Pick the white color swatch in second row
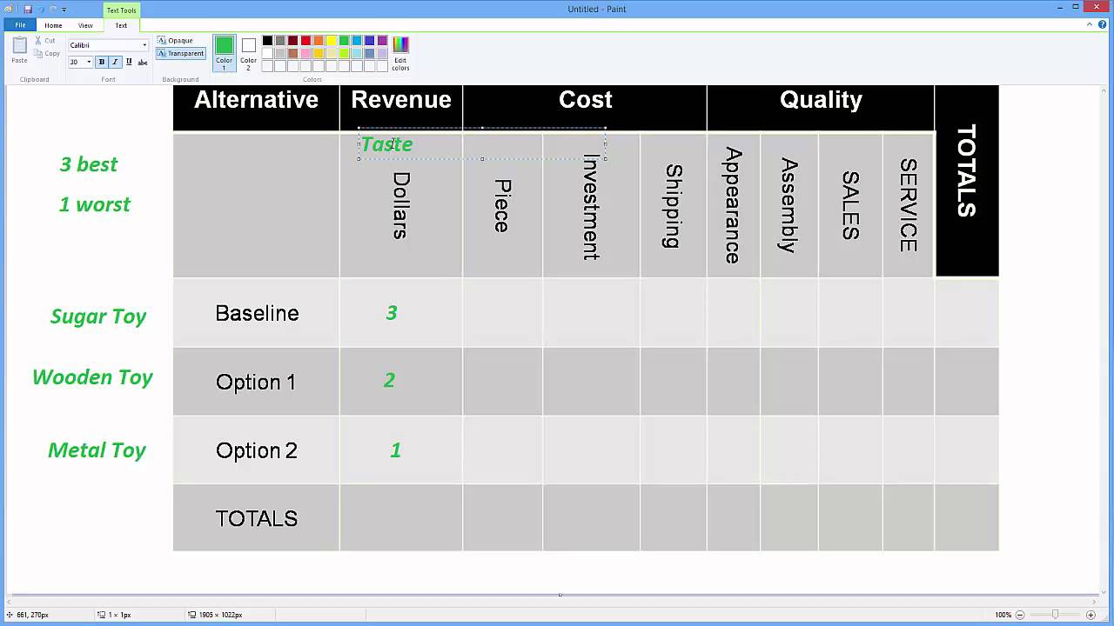This screenshot has height=626, width=1114. click(267, 53)
